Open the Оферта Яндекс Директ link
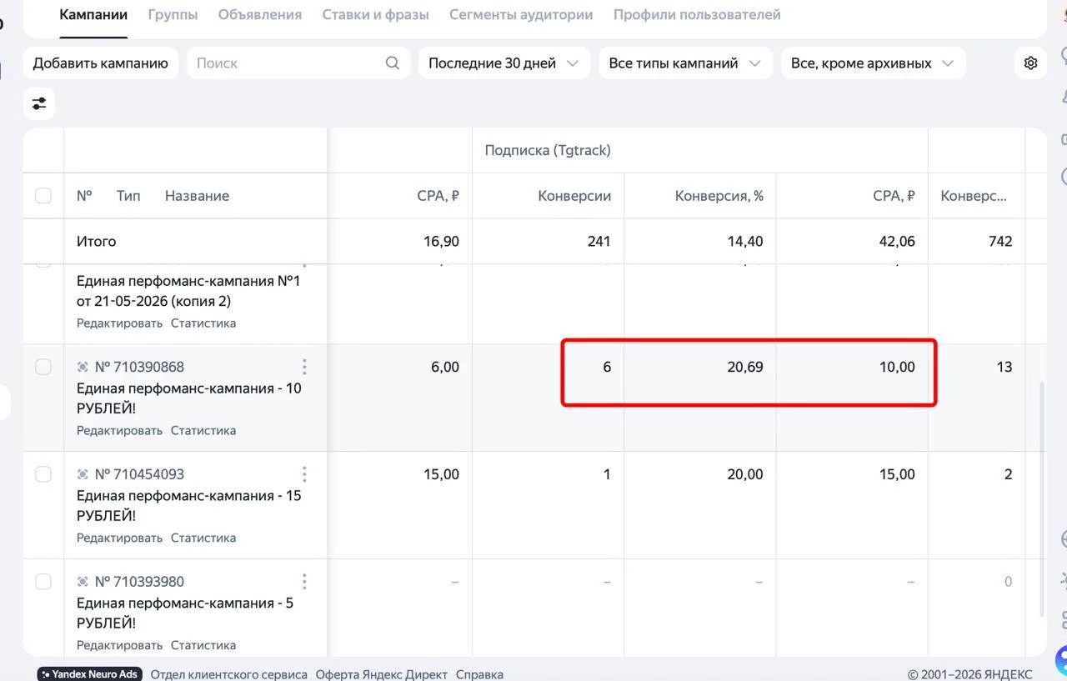 coord(381,674)
